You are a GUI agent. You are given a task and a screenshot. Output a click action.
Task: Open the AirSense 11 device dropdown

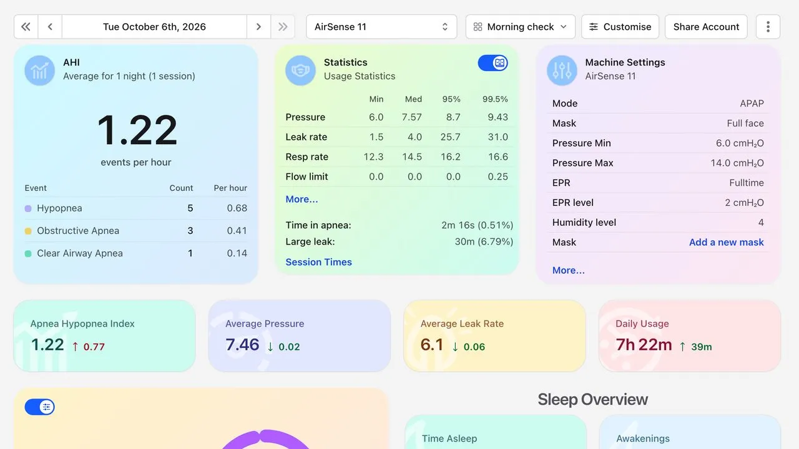click(x=383, y=27)
